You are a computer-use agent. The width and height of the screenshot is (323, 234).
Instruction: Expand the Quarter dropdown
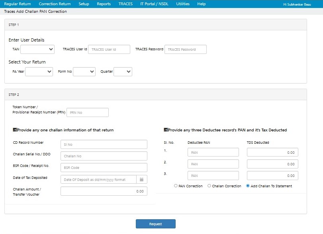pyautogui.click(x=123, y=71)
